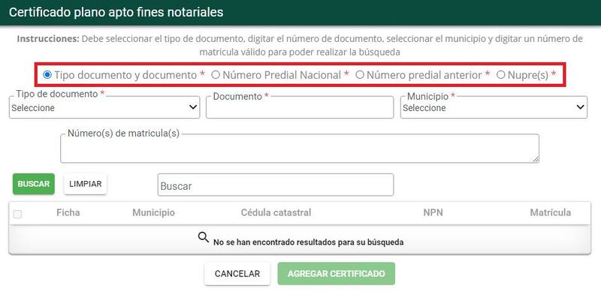
Task: Toggle the select-all checkbox in table header
Action: [17, 214]
